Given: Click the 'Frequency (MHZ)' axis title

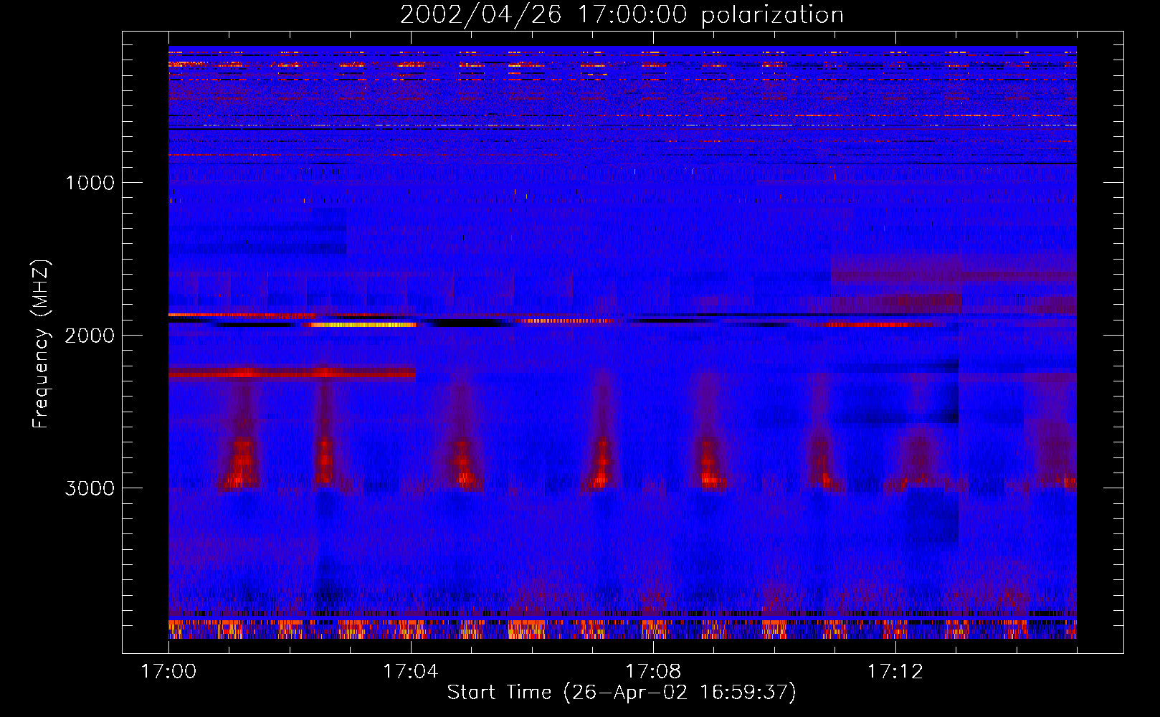Looking at the screenshot, I should point(40,343).
